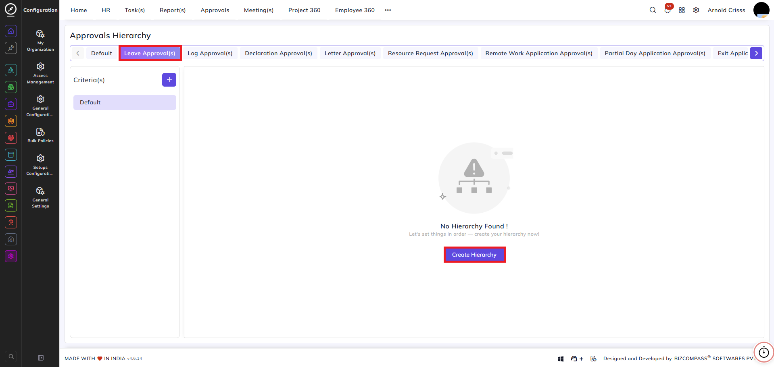Open the apps grid icon

[682, 10]
